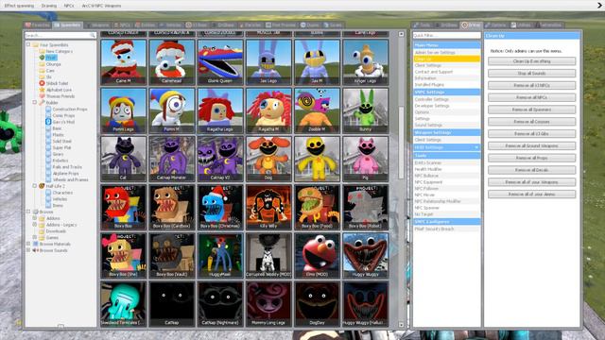Expand the Addons tree node

click(x=35, y=218)
